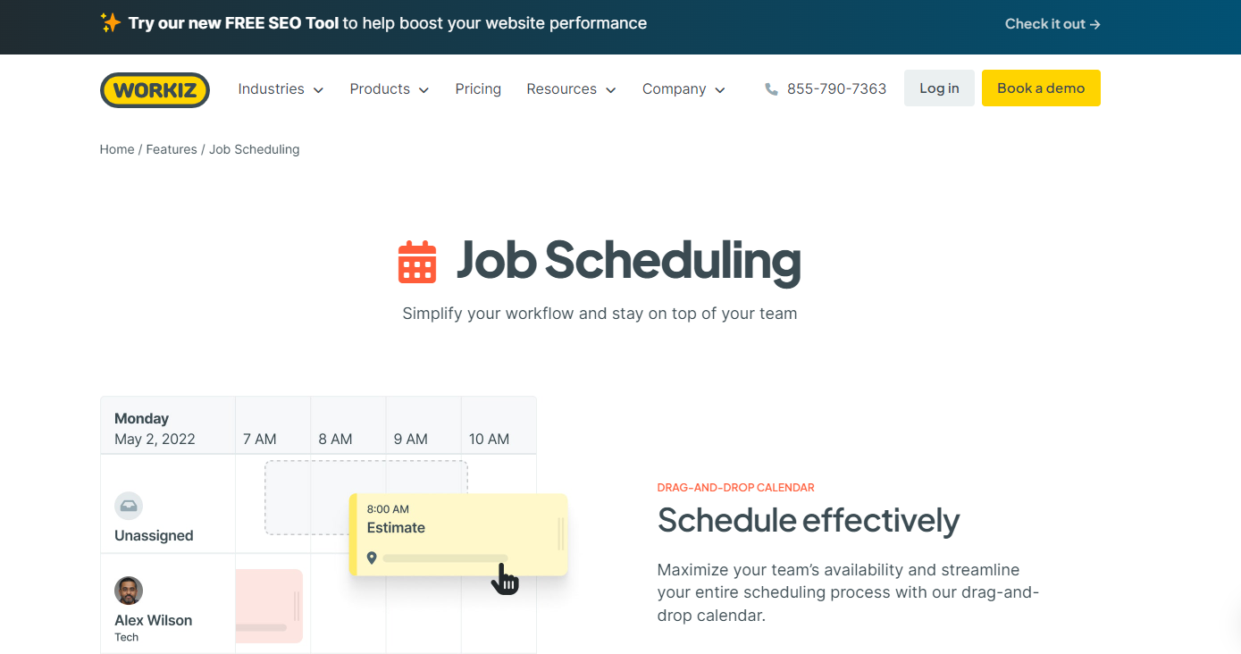Select the Unassigned avatar icon

pyautogui.click(x=128, y=506)
